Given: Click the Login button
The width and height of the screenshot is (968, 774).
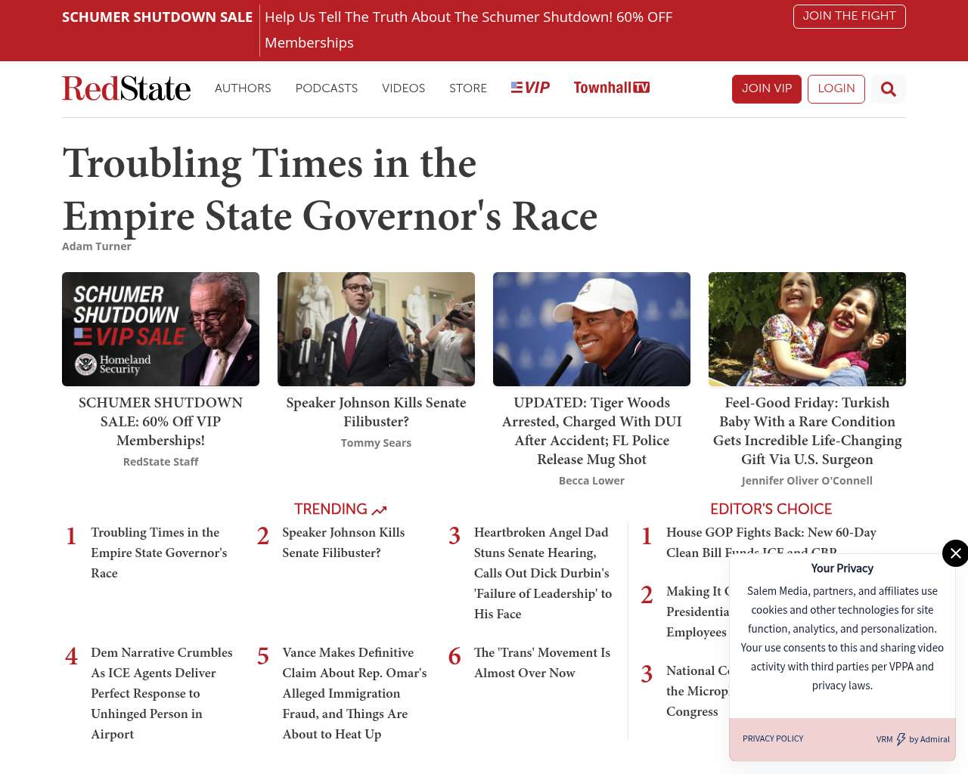Looking at the screenshot, I should click(836, 88).
